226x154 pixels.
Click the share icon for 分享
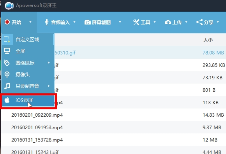[x=200, y=22]
